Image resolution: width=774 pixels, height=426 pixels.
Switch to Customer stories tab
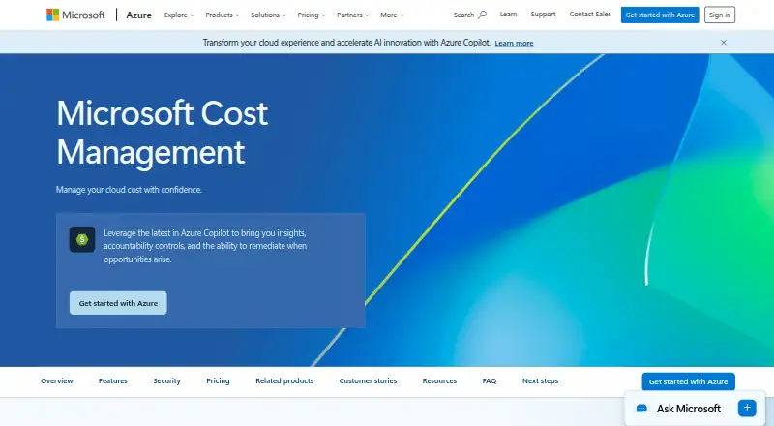click(368, 381)
